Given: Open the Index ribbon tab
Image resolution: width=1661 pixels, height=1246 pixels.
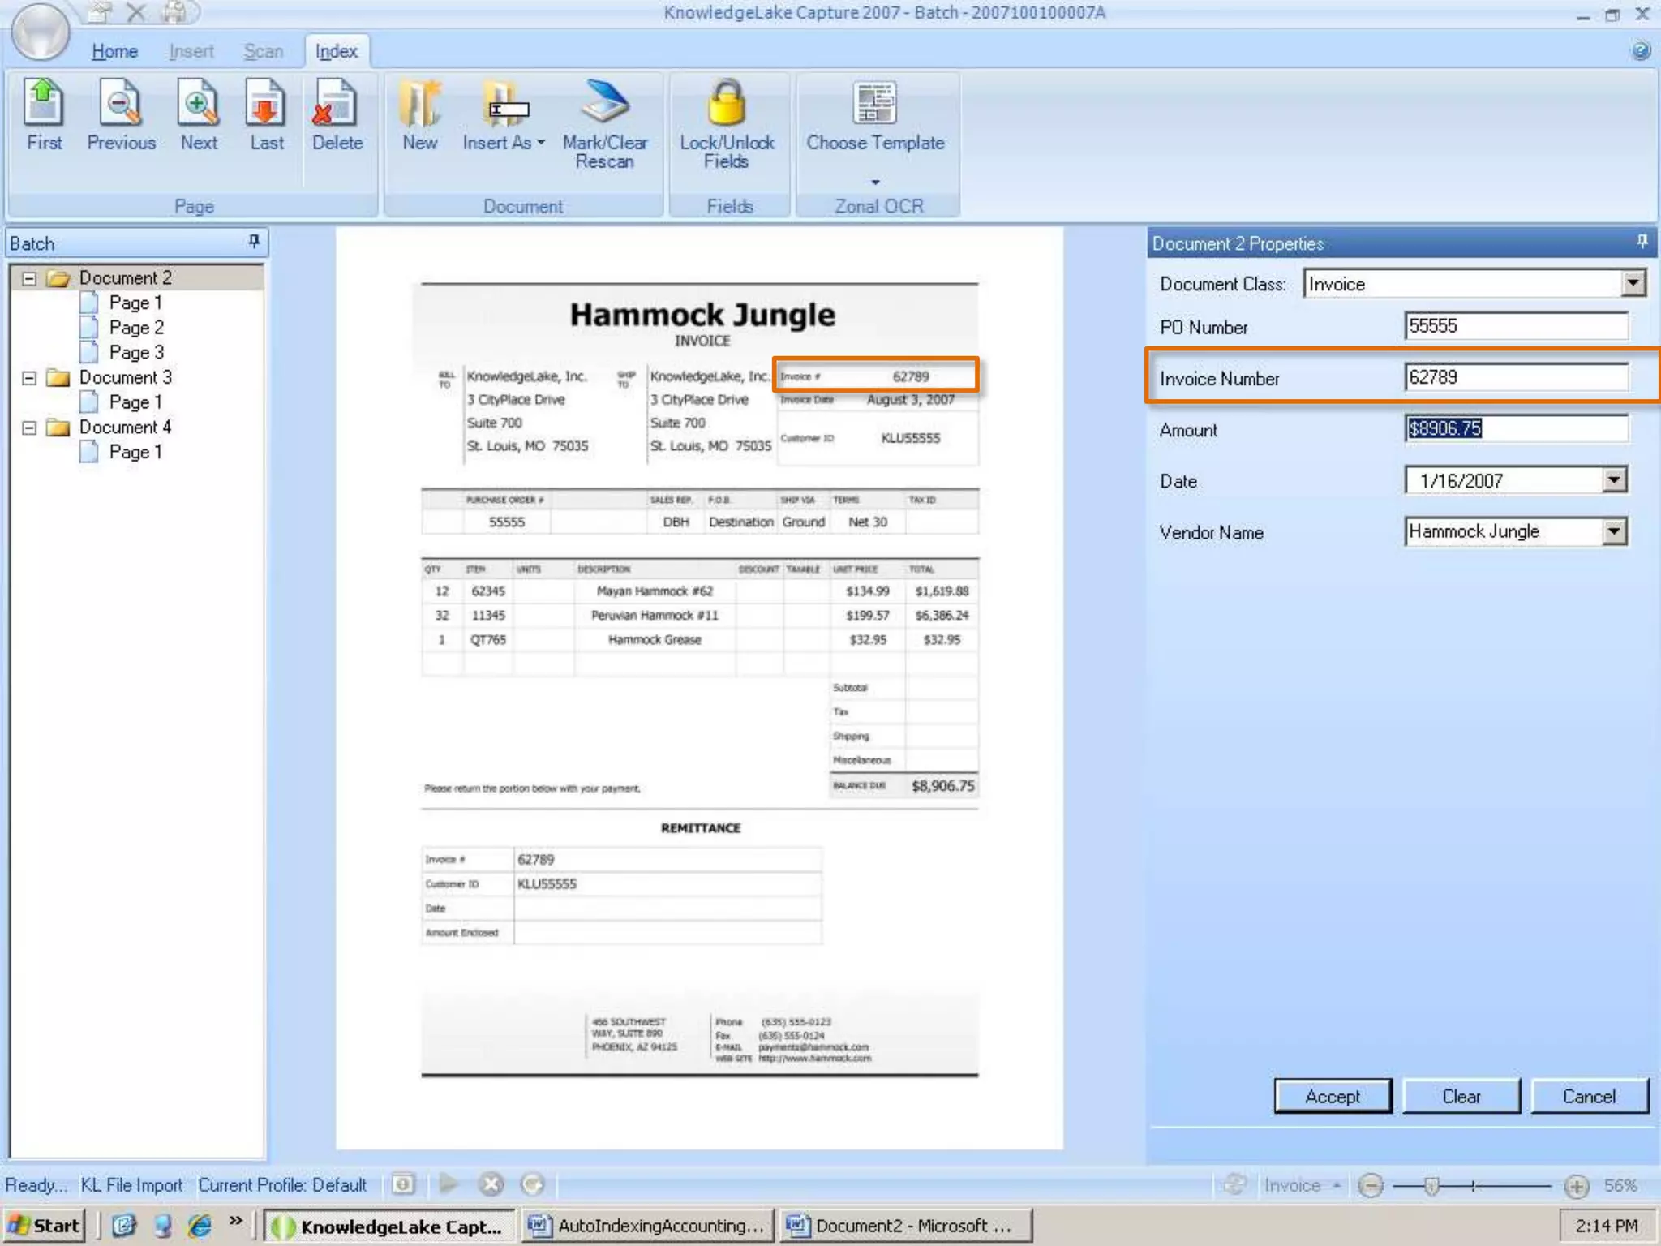Looking at the screenshot, I should (337, 51).
